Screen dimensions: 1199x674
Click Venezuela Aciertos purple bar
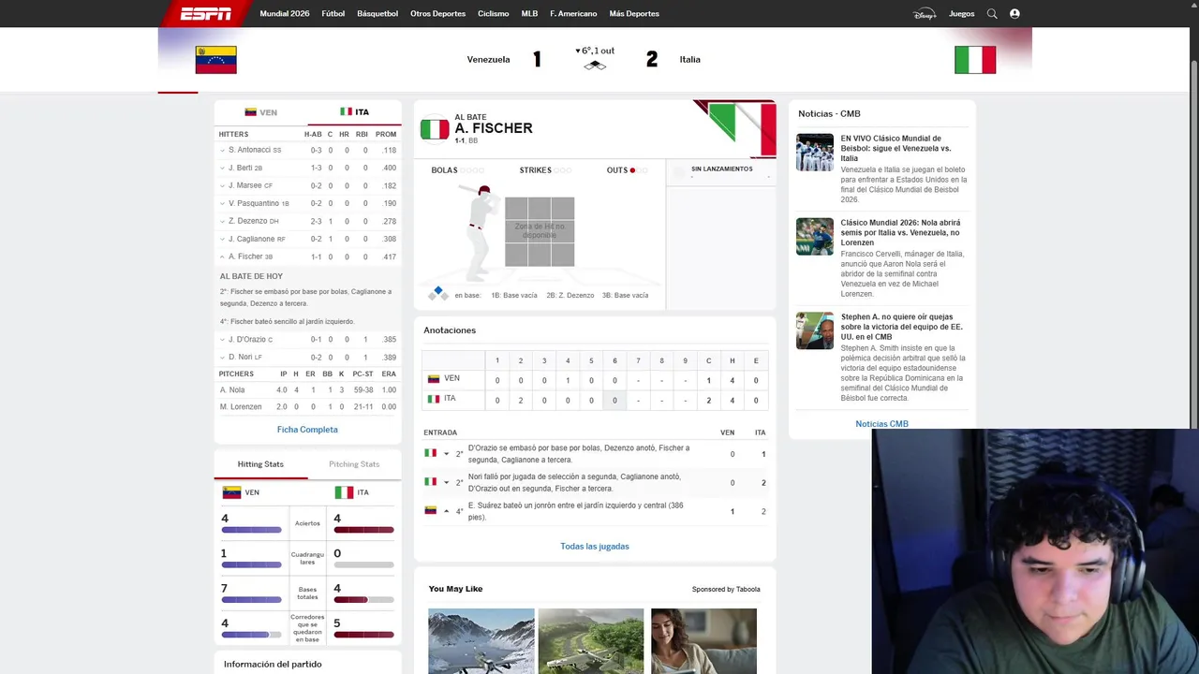(x=251, y=530)
